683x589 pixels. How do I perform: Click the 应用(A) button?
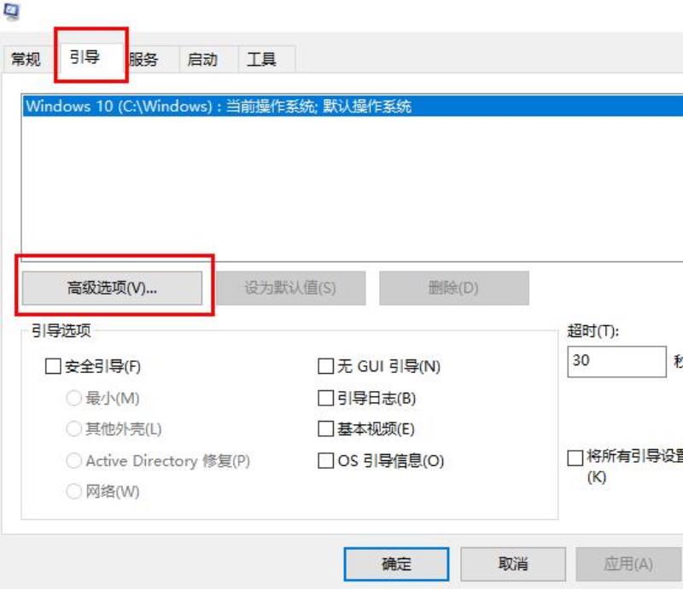click(628, 564)
